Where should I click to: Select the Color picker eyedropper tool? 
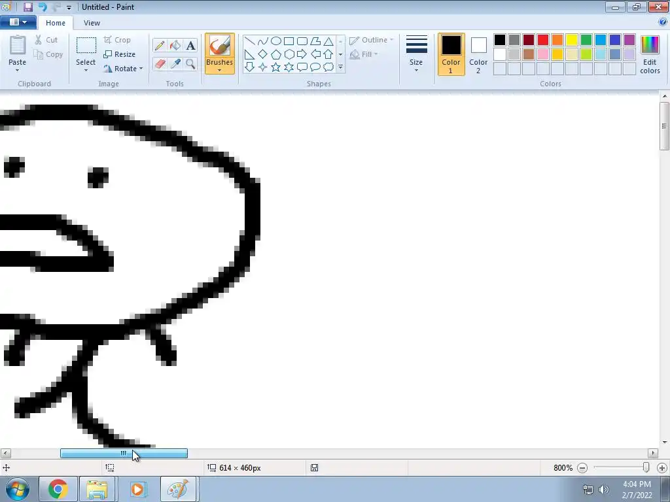pyautogui.click(x=175, y=64)
